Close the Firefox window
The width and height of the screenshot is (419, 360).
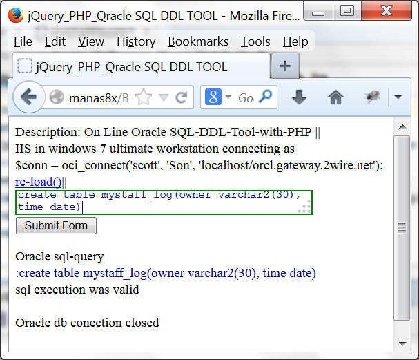coord(387,11)
